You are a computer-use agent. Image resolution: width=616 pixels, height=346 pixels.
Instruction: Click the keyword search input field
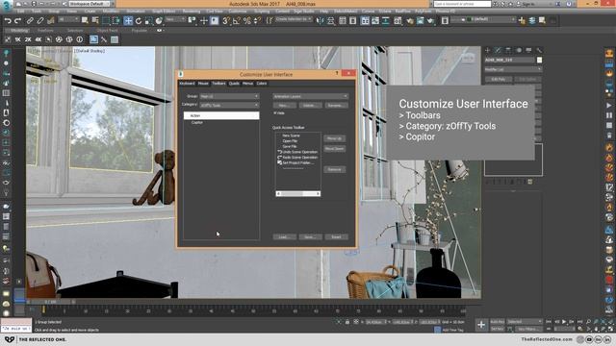pyautogui.click(x=462, y=4)
